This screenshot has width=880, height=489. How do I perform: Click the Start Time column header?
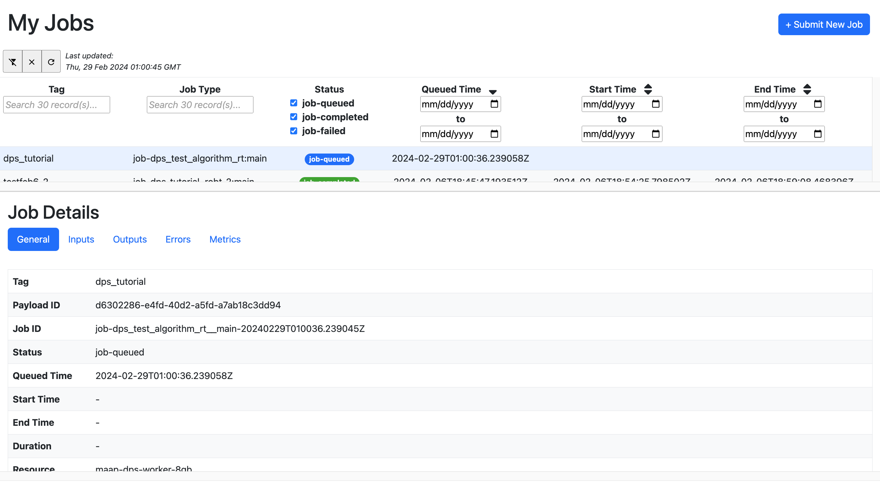(x=612, y=89)
